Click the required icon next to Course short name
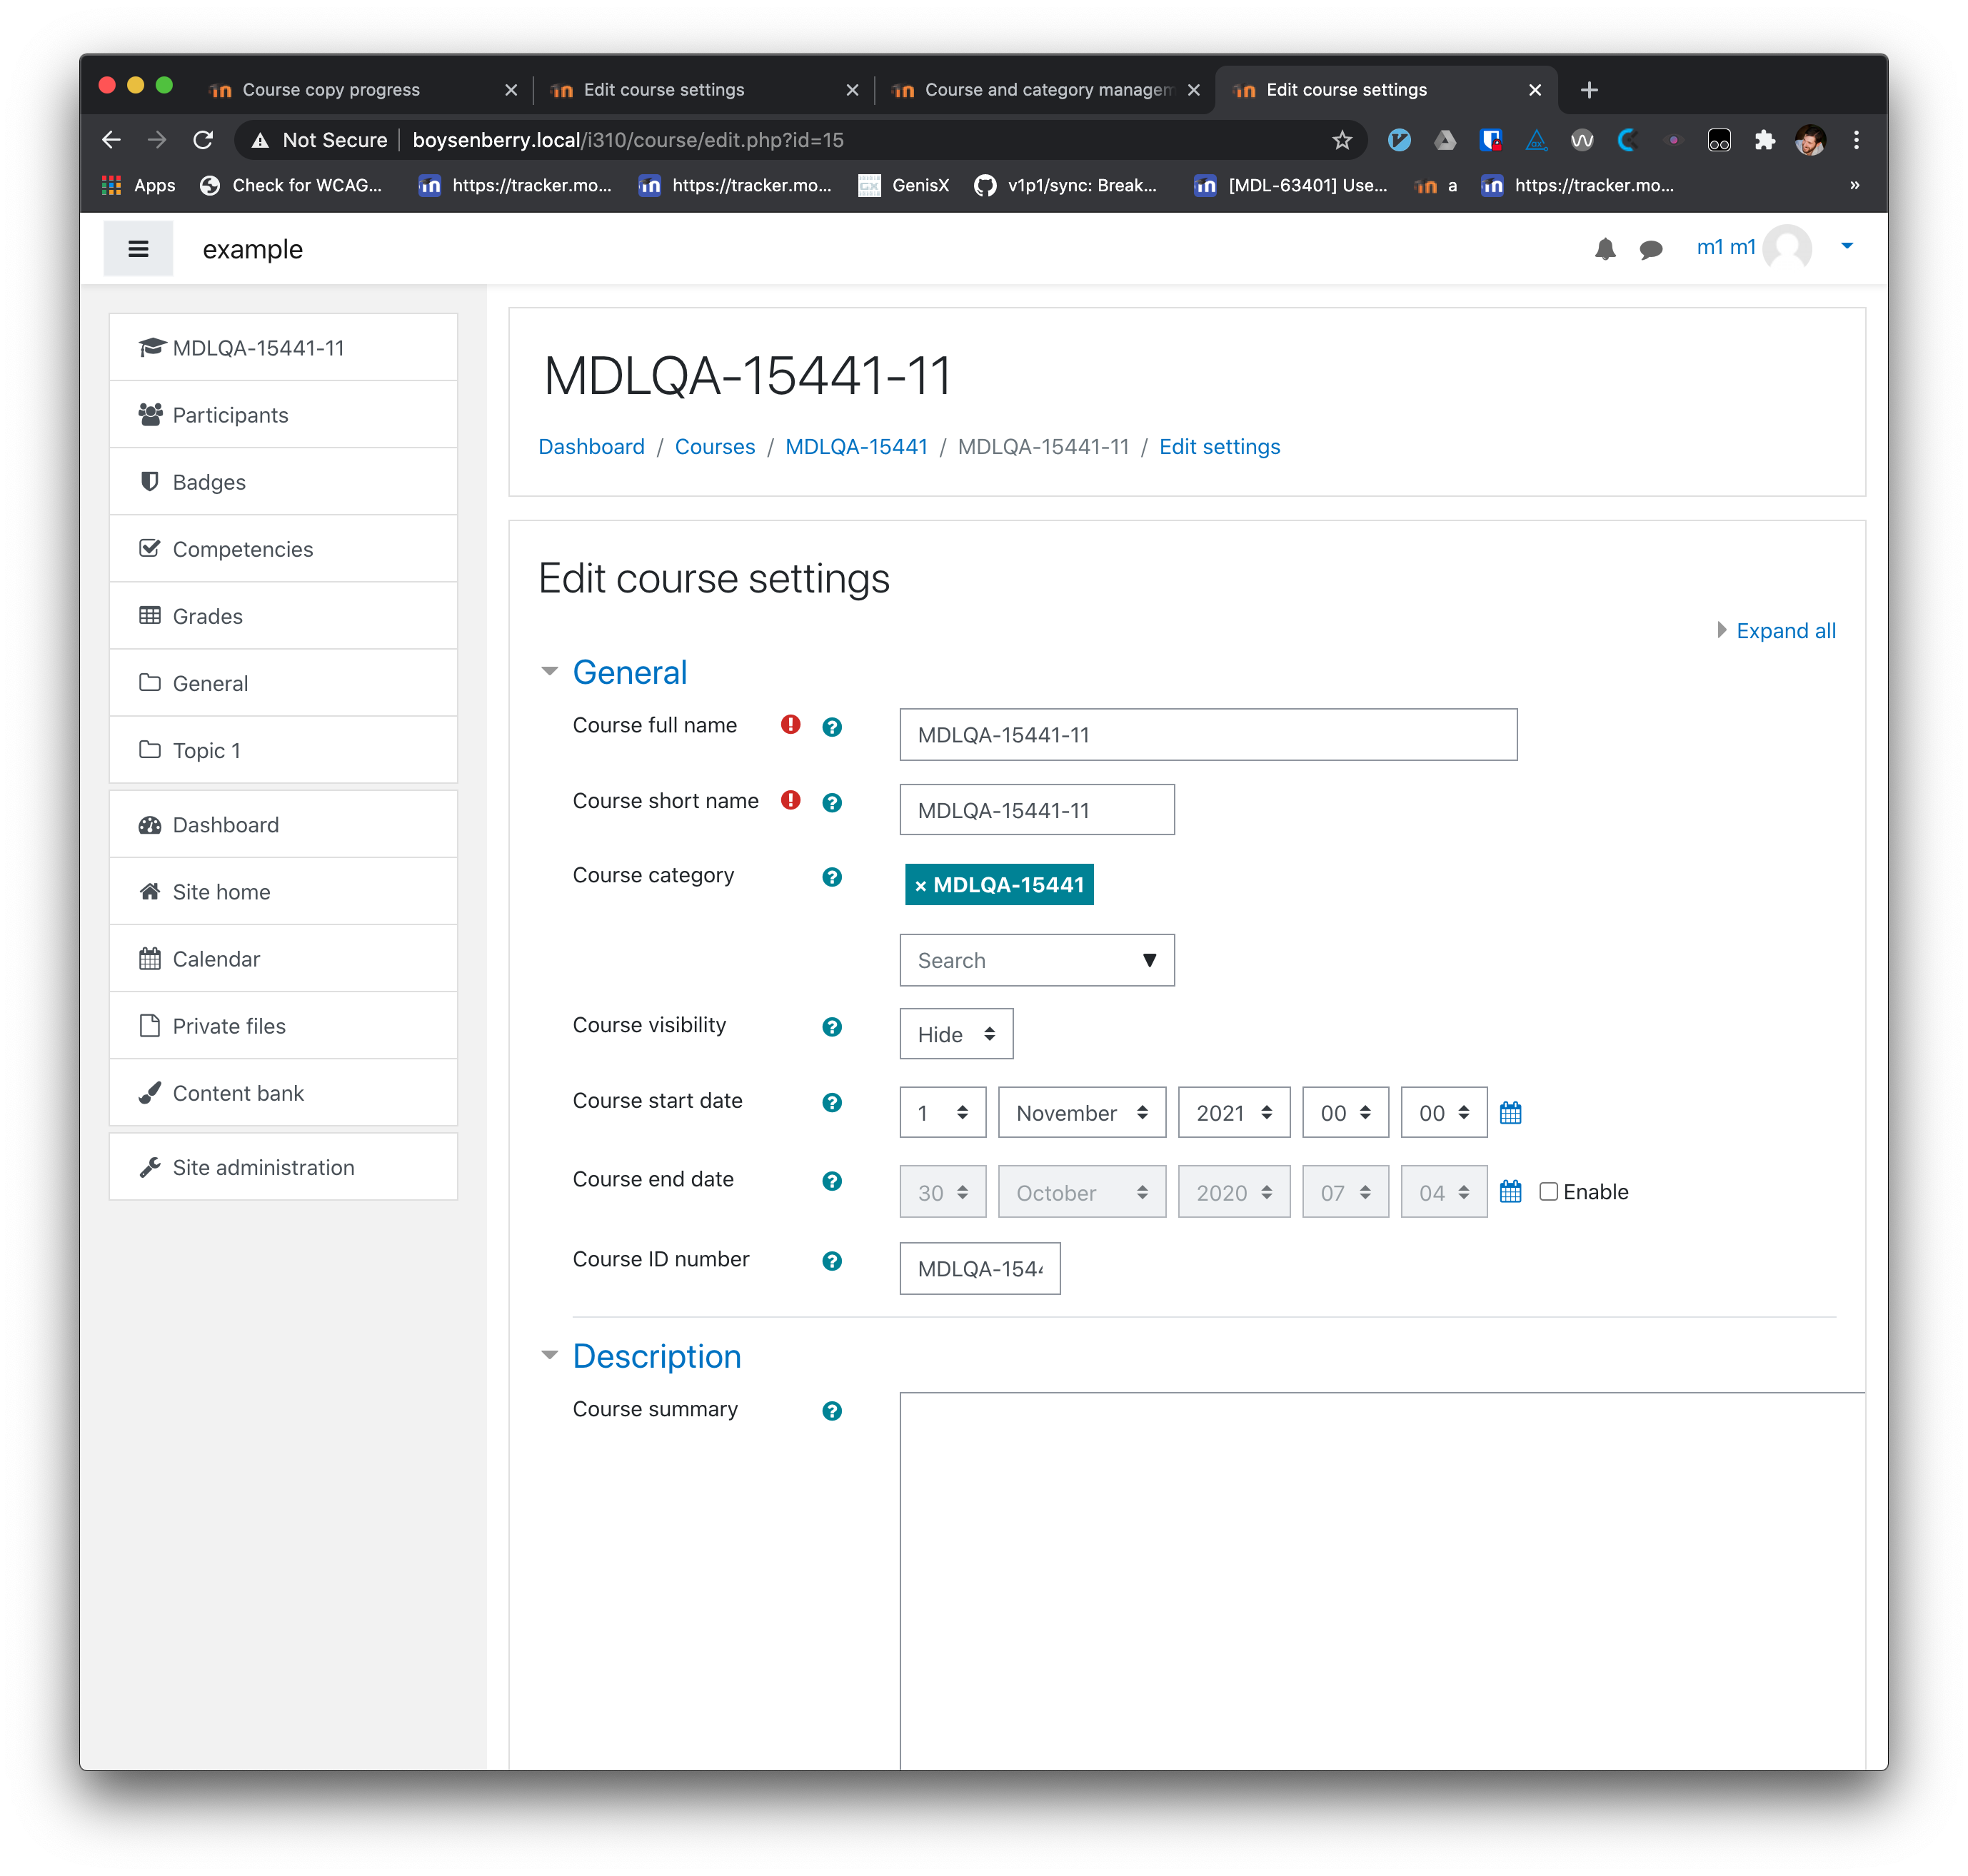 (790, 800)
